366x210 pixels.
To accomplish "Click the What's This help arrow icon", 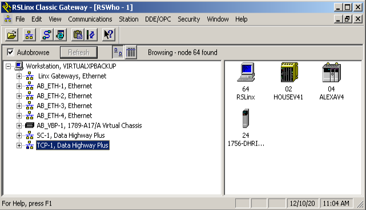I will click(108, 35).
